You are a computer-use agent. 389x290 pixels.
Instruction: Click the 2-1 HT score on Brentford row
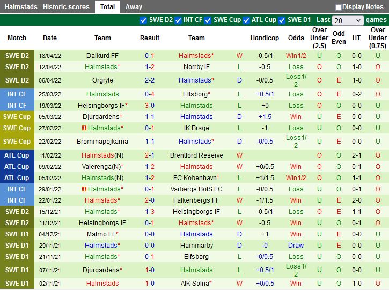[x=356, y=155]
